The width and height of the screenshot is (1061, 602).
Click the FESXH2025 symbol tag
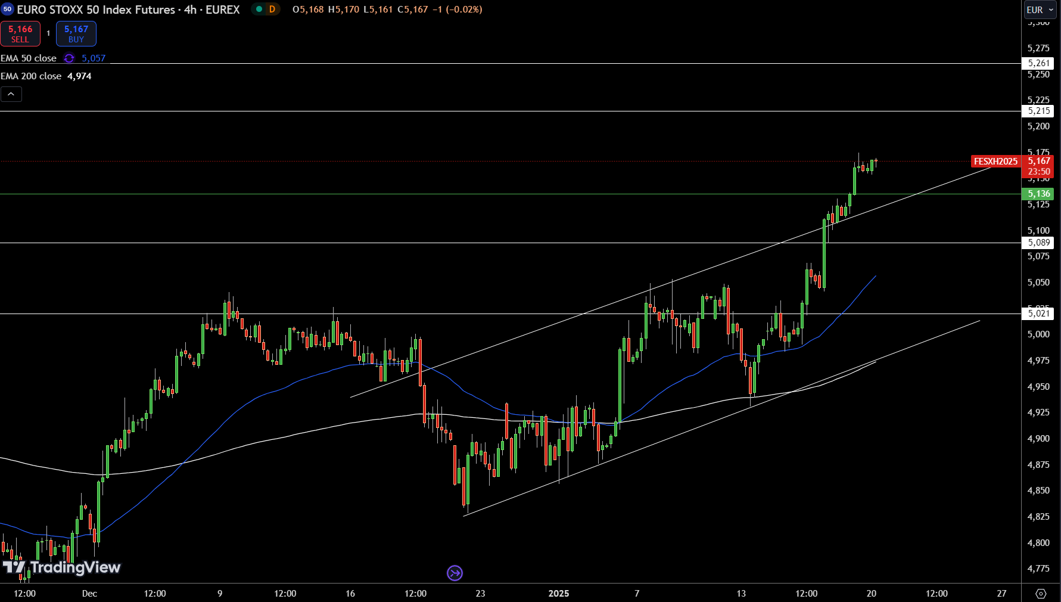tap(995, 162)
